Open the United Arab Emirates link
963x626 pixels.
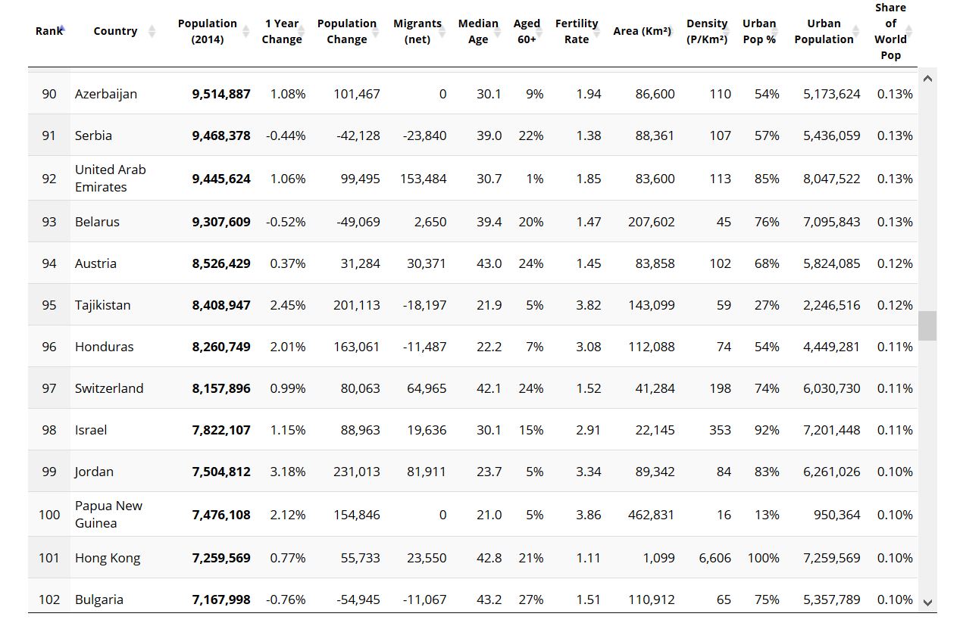tap(110, 178)
